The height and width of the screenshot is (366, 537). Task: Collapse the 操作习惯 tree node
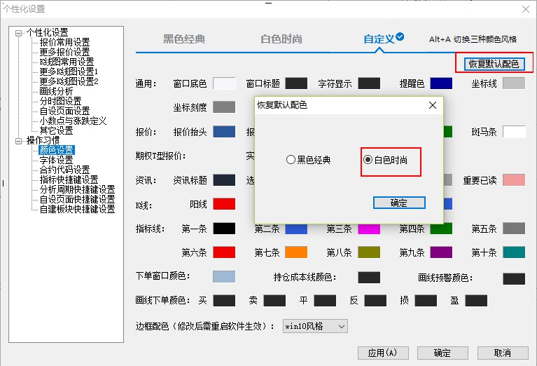click(x=19, y=140)
